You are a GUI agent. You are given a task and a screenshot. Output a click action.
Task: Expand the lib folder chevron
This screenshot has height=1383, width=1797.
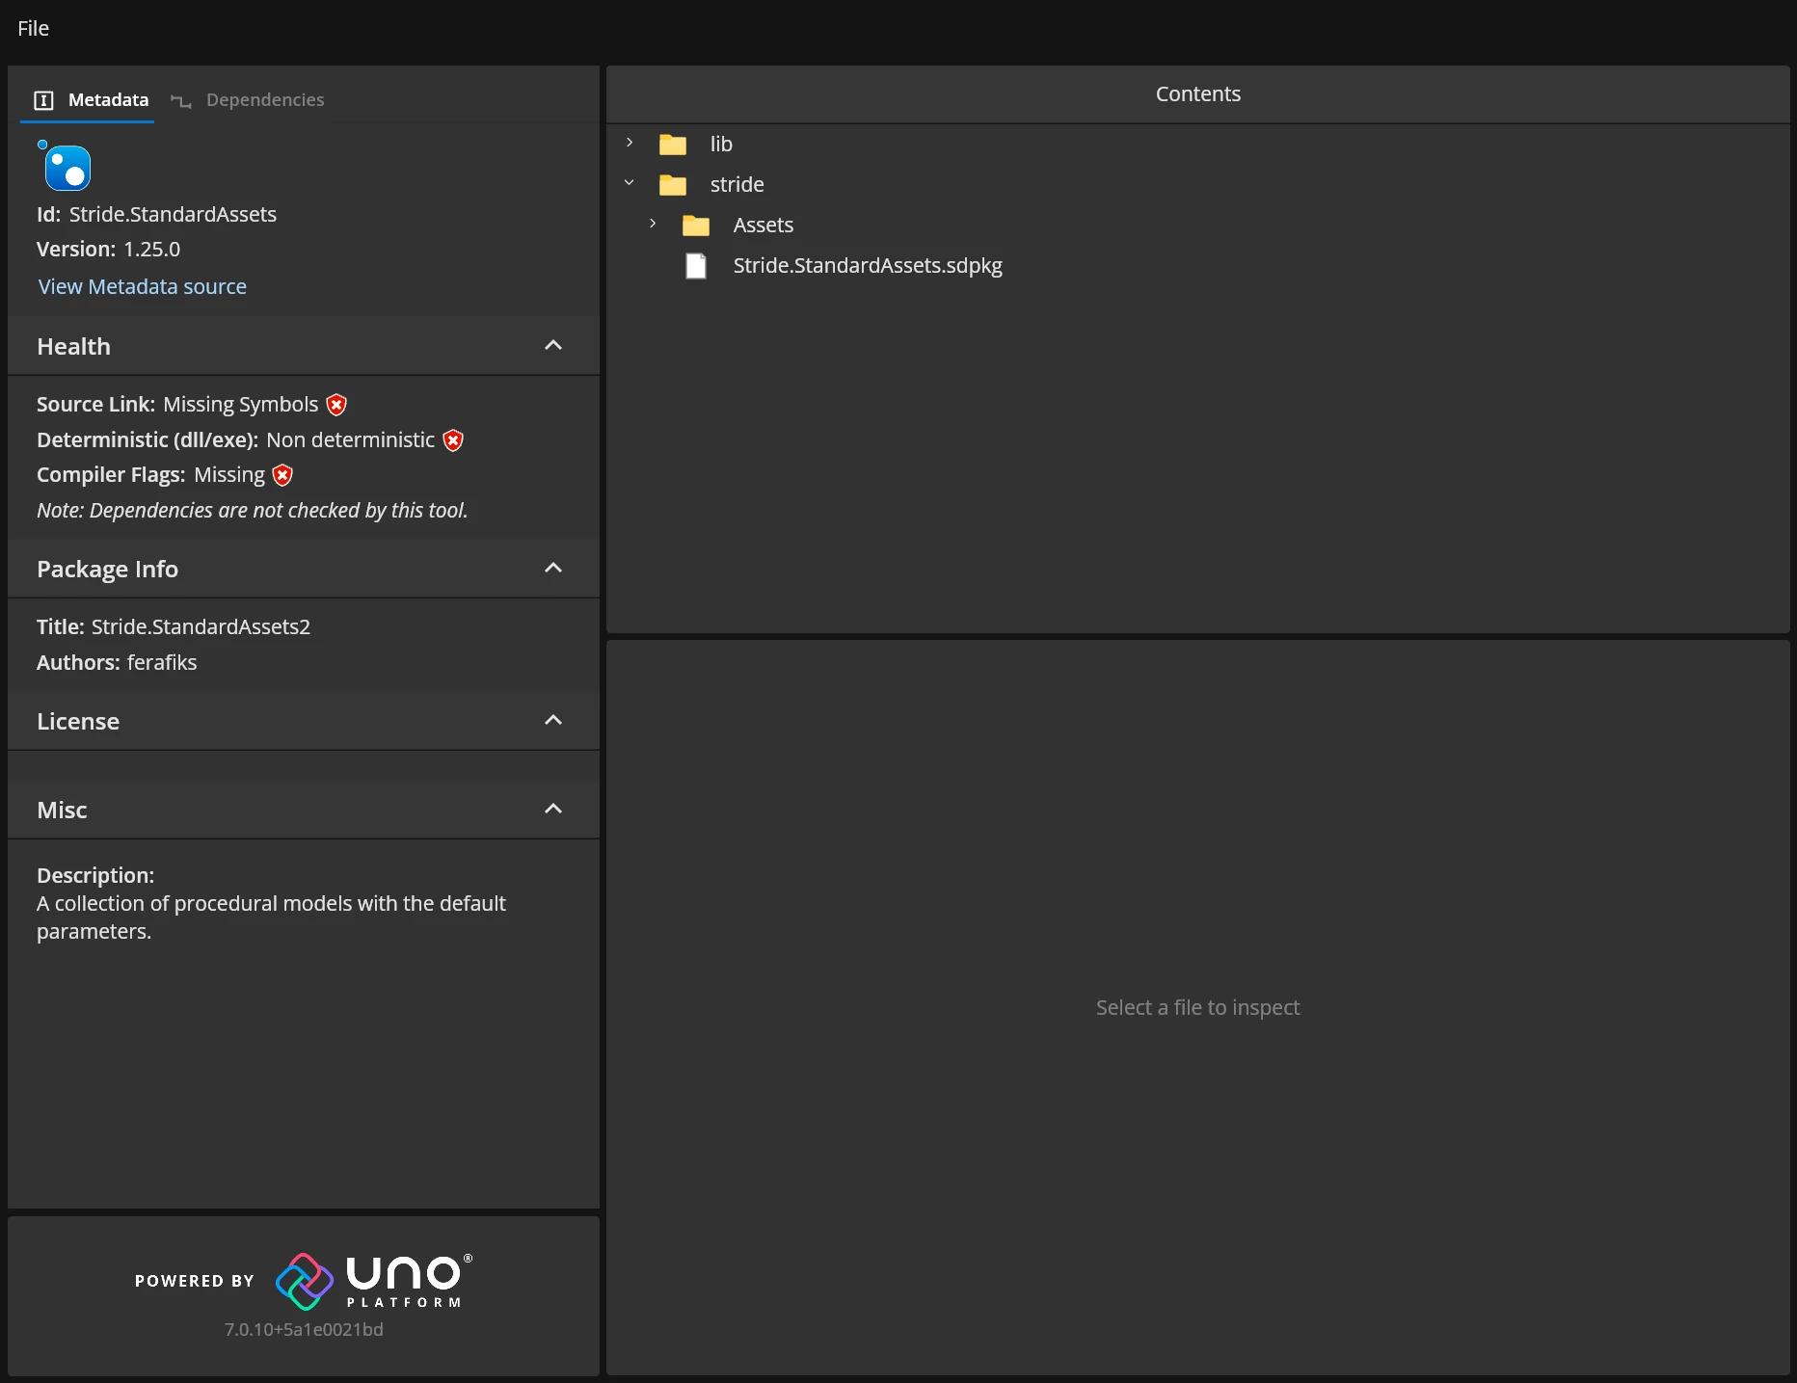tap(630, 143)
